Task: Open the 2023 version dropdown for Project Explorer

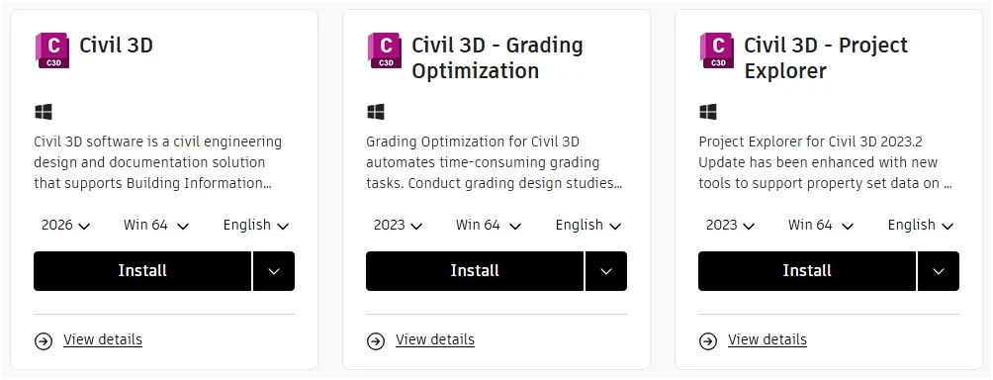Action: [x=730, y=225]
